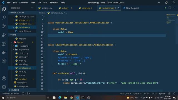This screenshot has width=178, height=100.
Task: Open manage.py in the file tree
Action: [x=22, y=86]
